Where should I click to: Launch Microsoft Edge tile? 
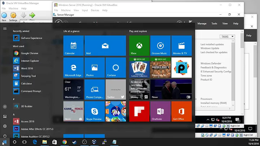pos(73,68)
